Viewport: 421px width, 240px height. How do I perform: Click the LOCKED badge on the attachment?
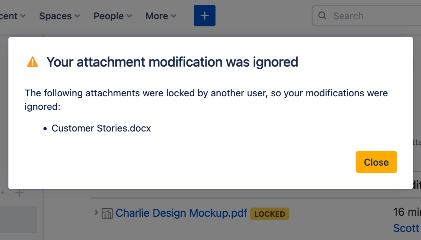pos(270,214)
